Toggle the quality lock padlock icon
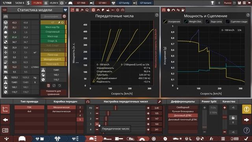Image resolution: width=252 pixels, height=142 pixels. (x=233, y=118)
